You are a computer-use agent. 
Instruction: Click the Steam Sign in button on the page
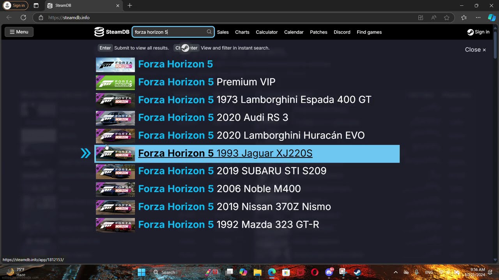pos(478,32)
